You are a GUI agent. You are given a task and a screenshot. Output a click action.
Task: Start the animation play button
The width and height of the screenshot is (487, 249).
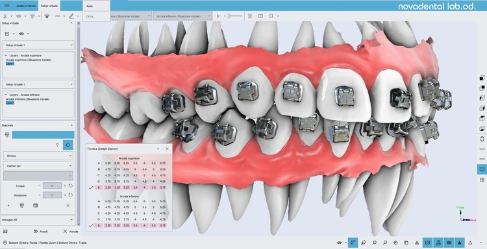tap(218, 16)
